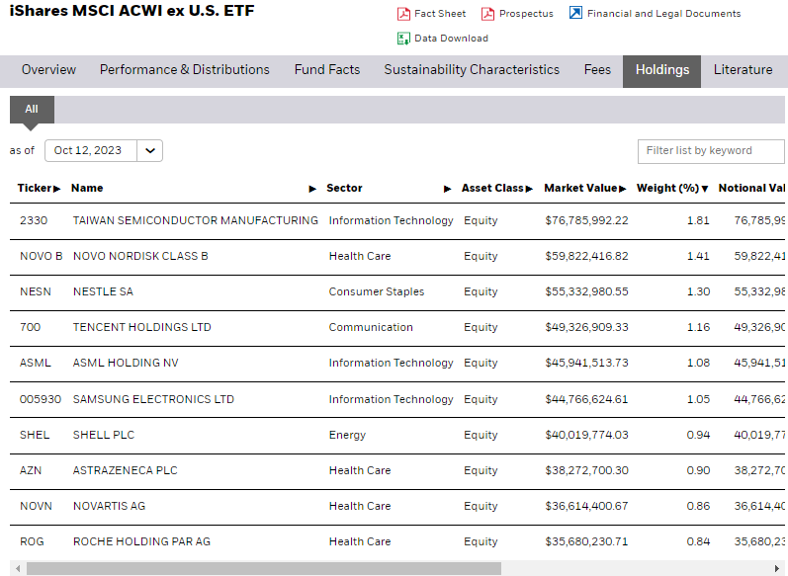The width and height of the screenshot is (788, 576).
Task: Click the Data Download spreadsheet icon
Action: [403, 39]
